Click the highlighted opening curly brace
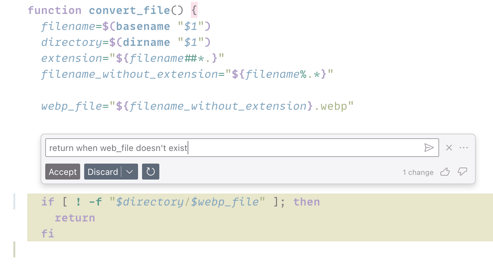The width and height of the screenshot is (493, 264). [194, 10]
